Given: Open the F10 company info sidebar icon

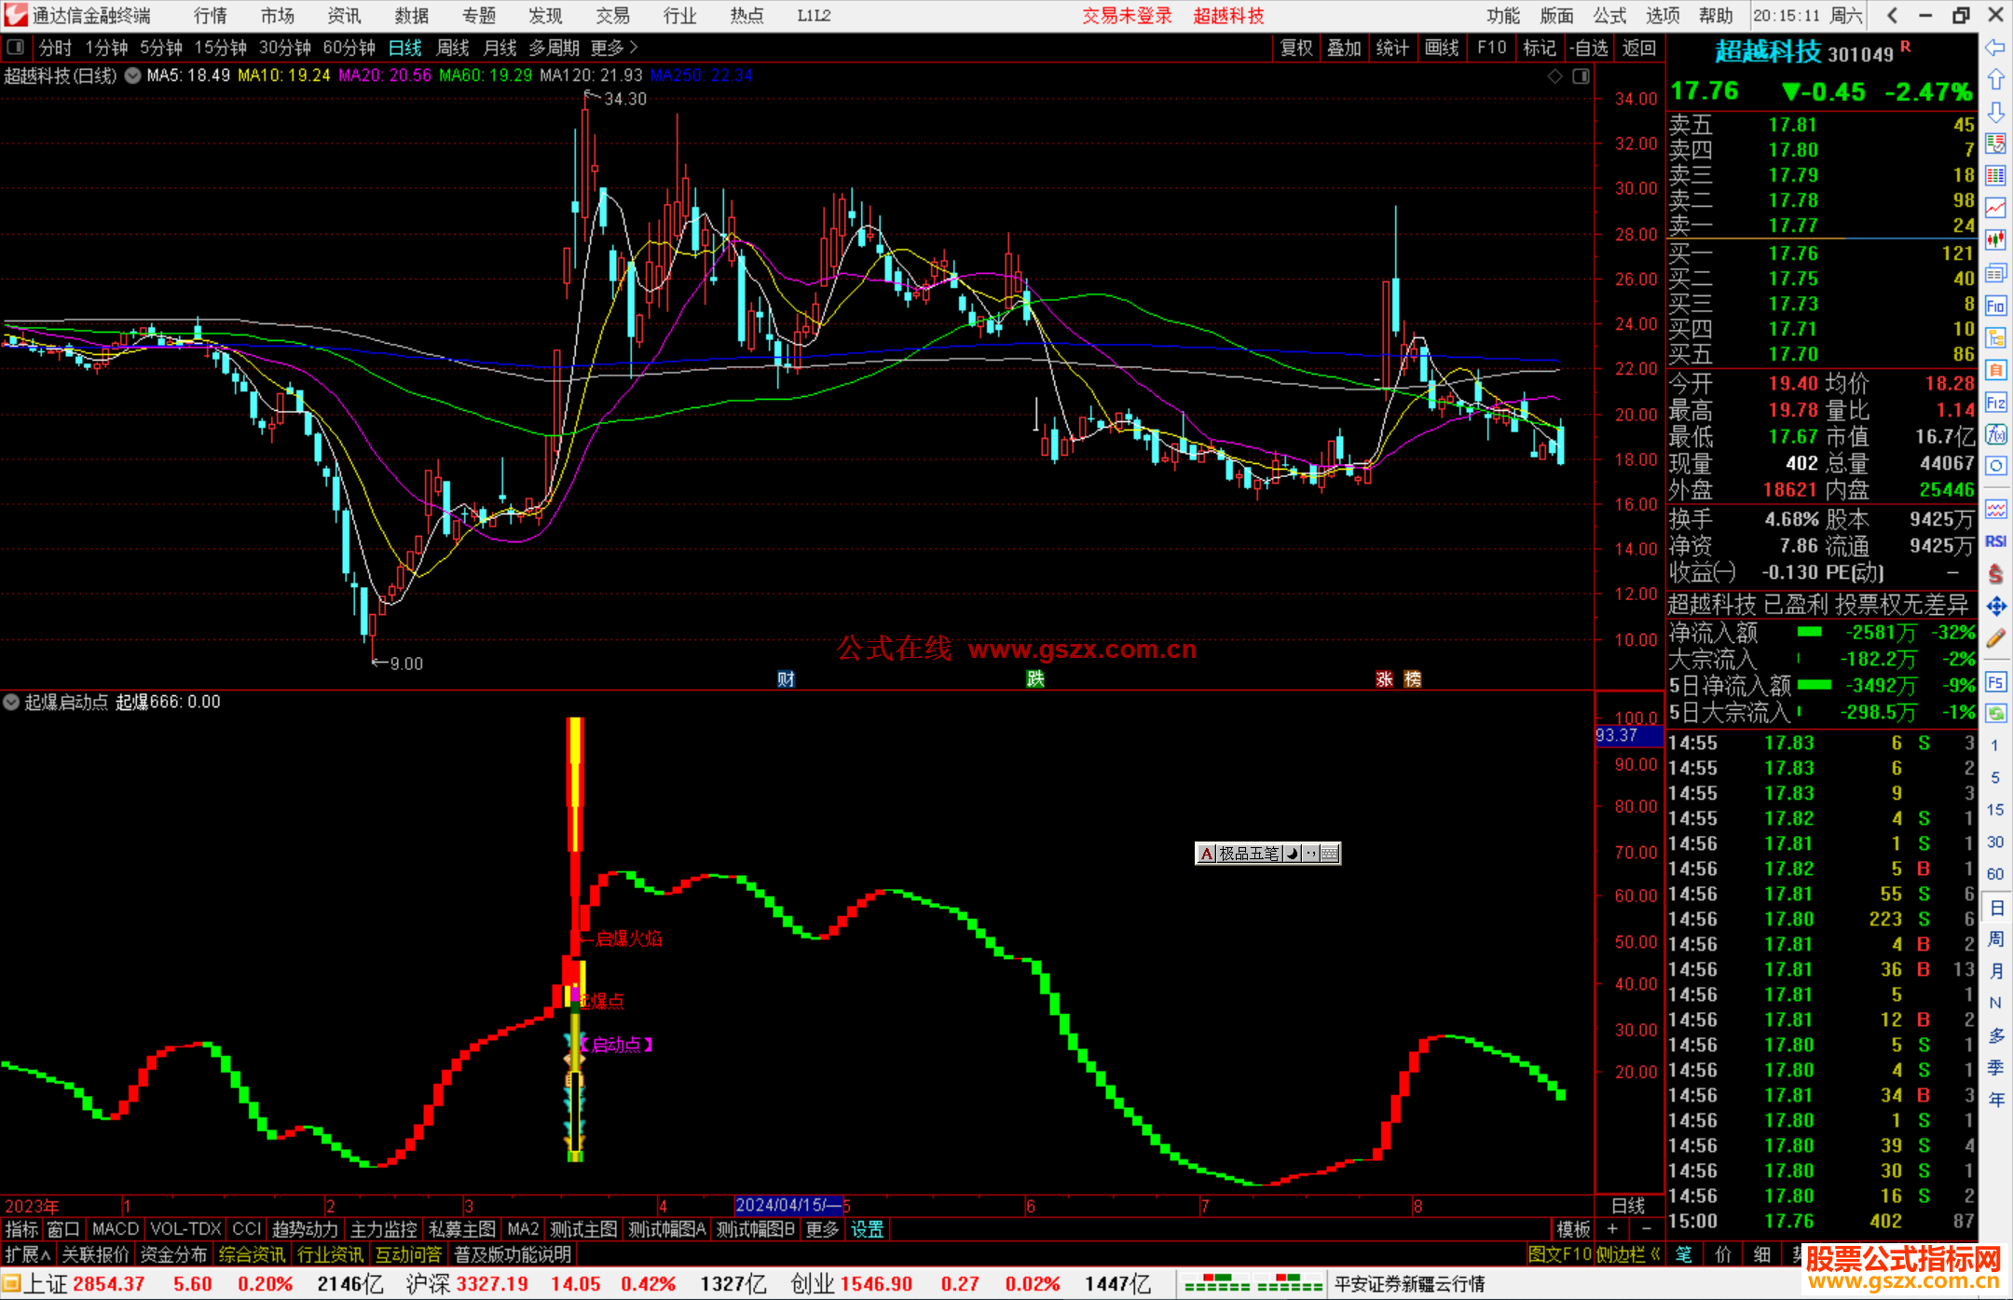Looking at the screenshot, I should tap(1995, 306).
